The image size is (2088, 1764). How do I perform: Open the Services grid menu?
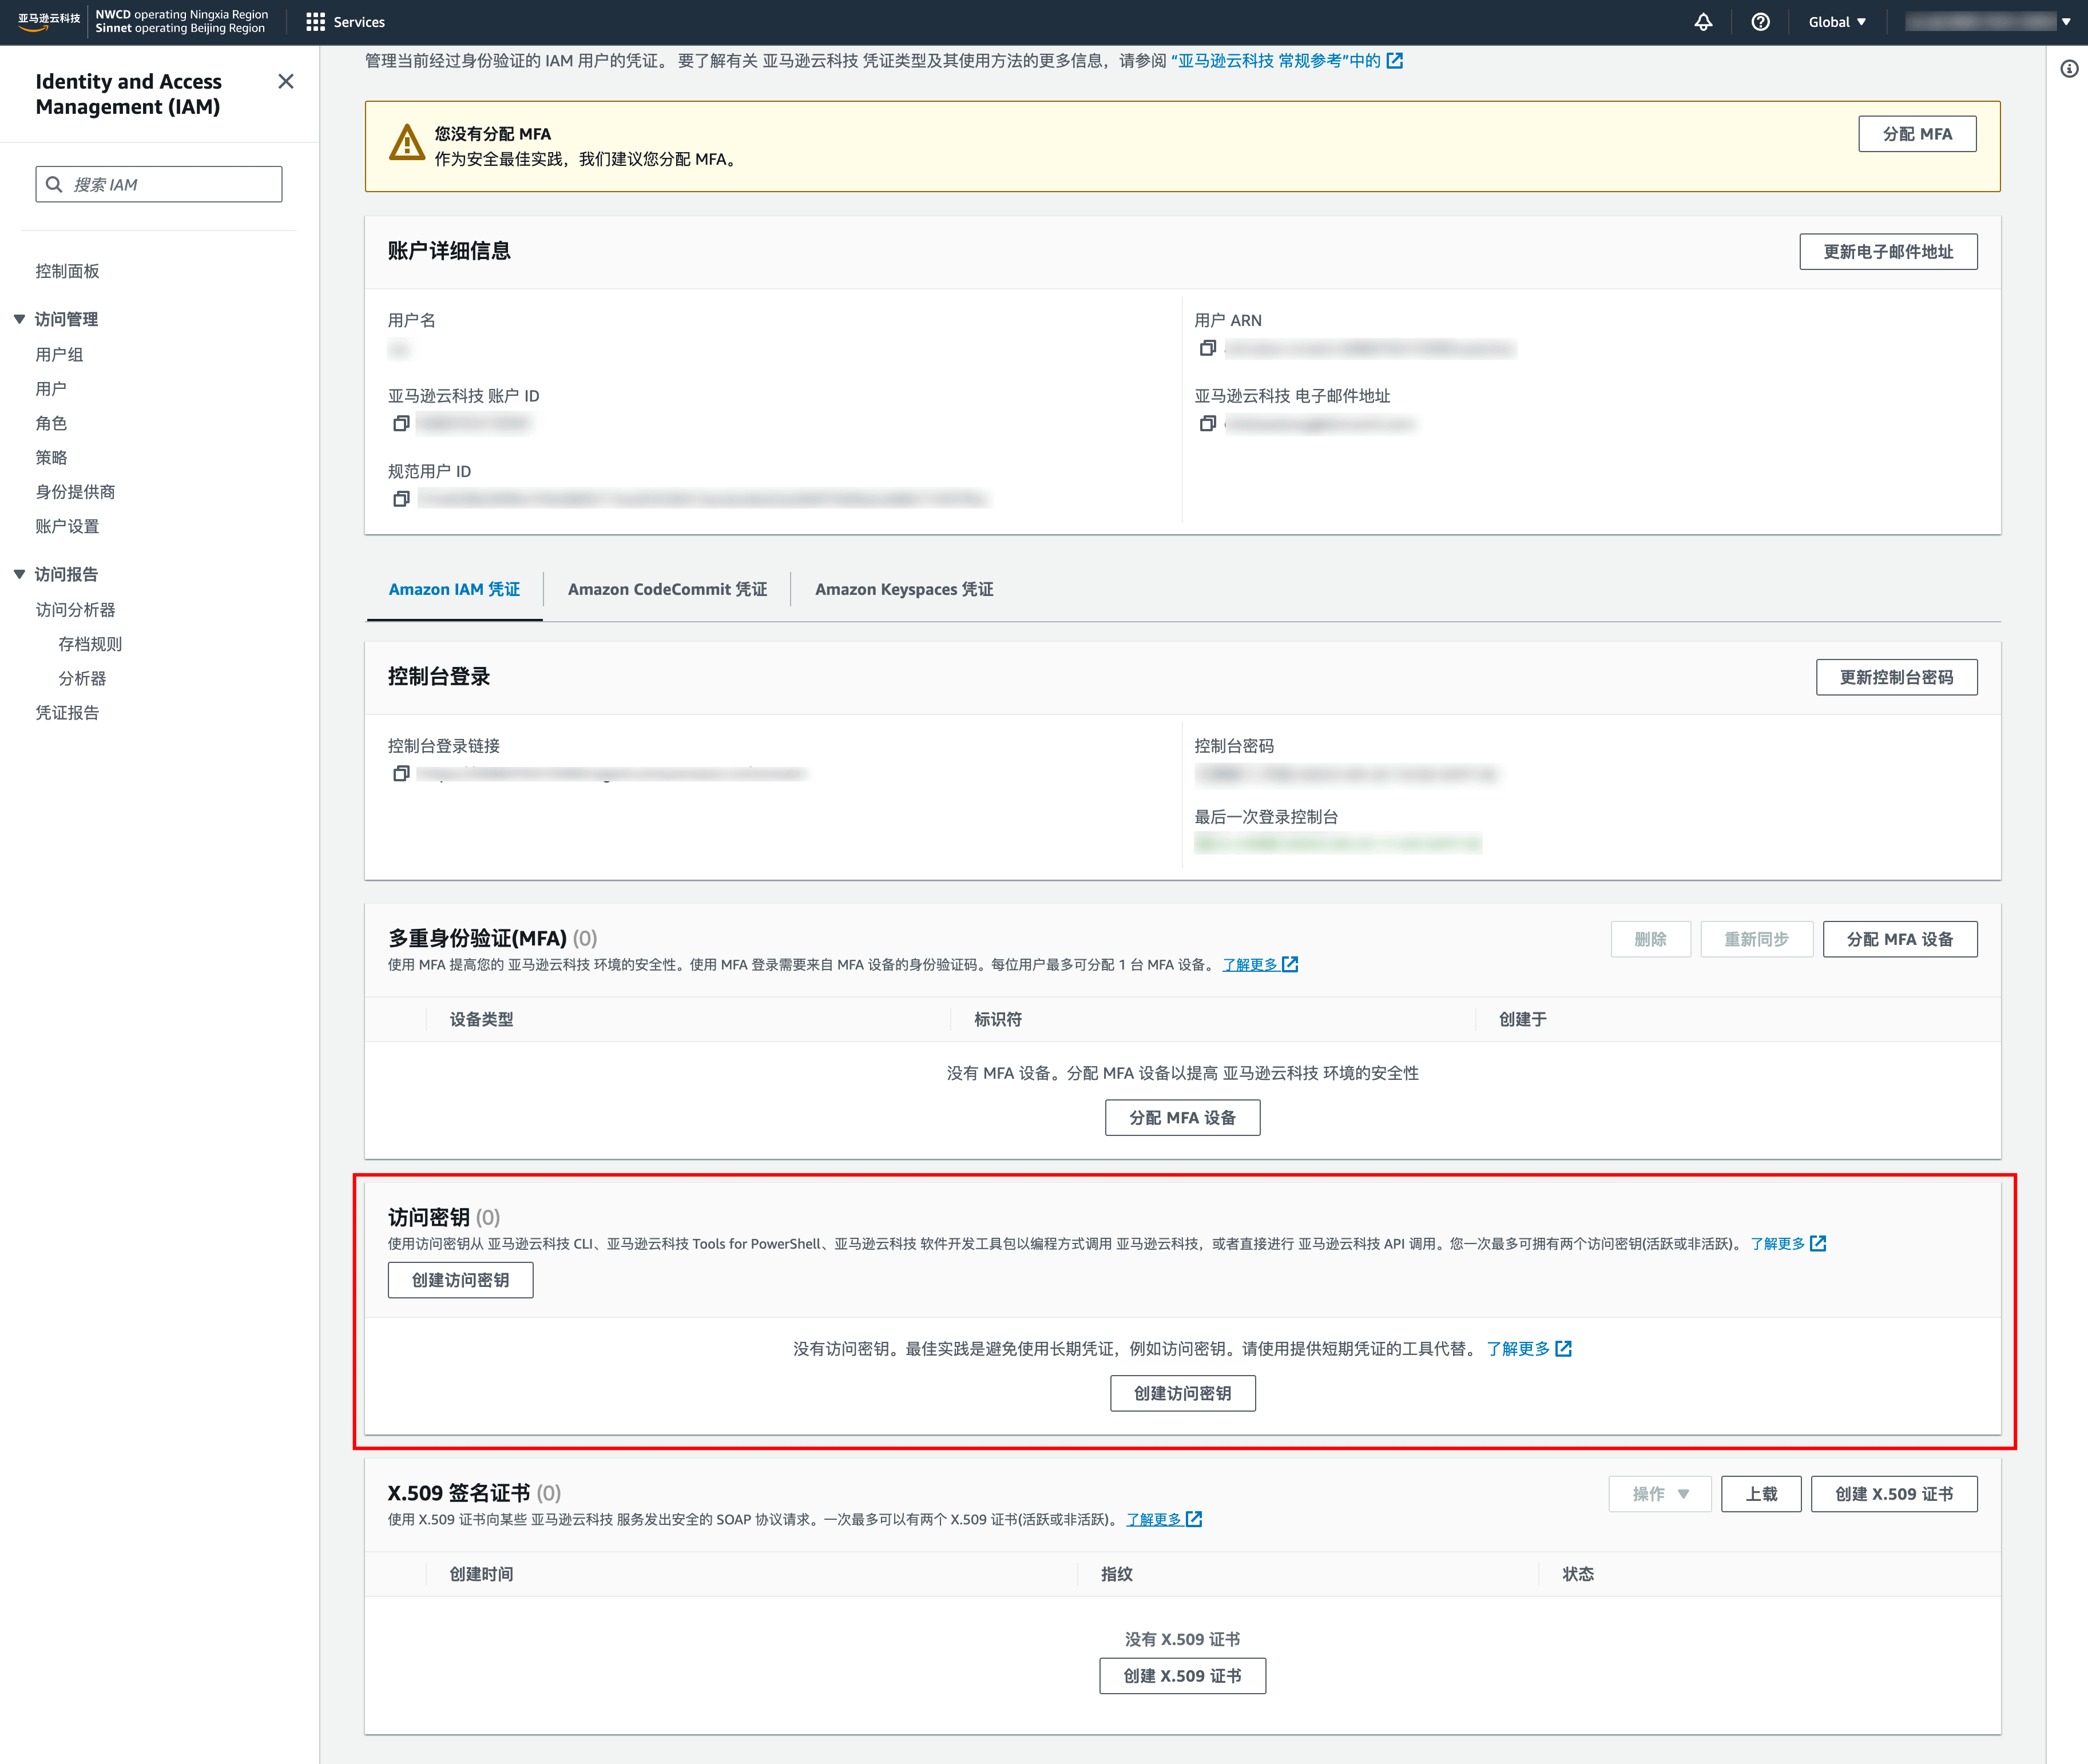pos(316,22)
